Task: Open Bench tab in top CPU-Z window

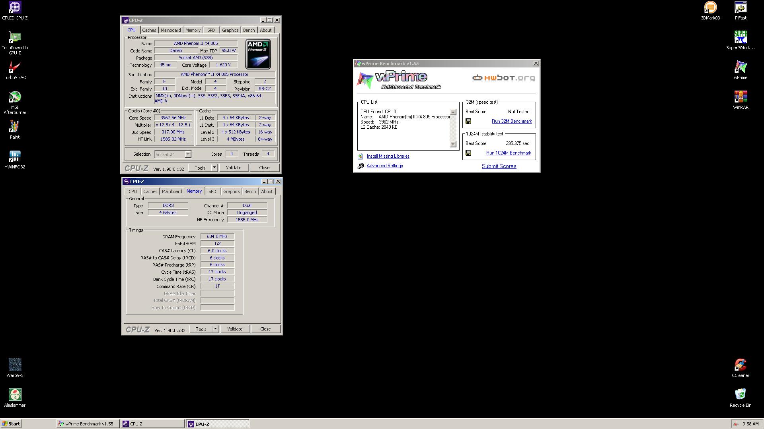Action: (249, 30)
